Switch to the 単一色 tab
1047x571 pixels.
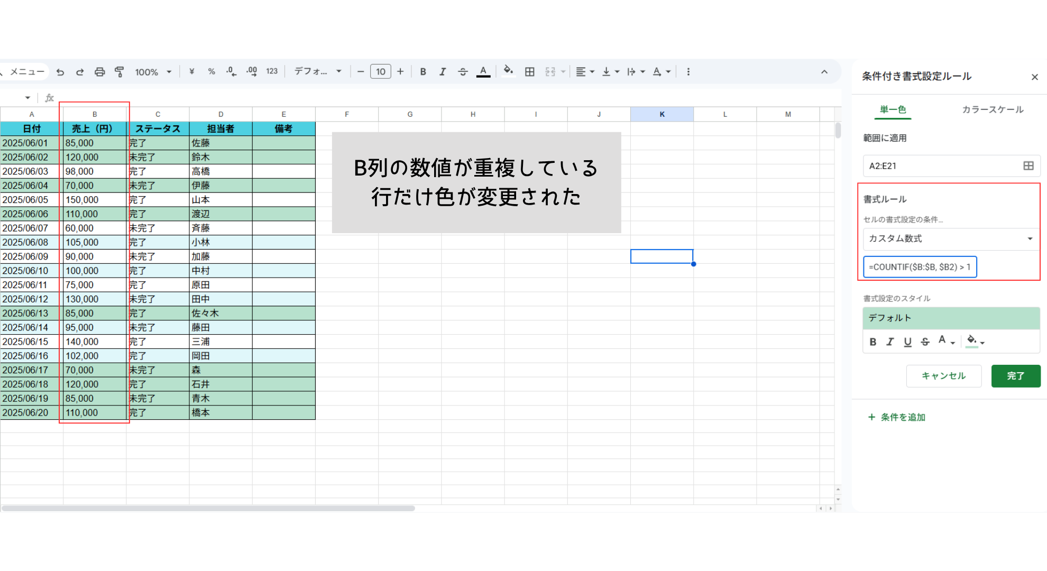click(893, 109)
